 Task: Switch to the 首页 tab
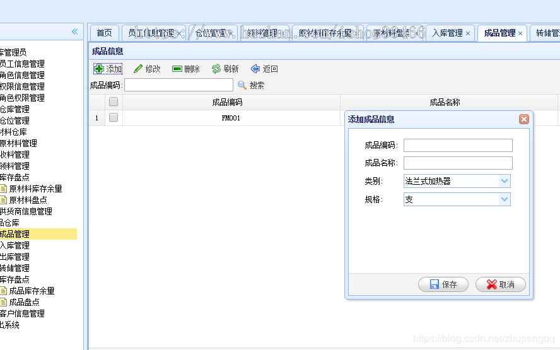coord(104,33)
